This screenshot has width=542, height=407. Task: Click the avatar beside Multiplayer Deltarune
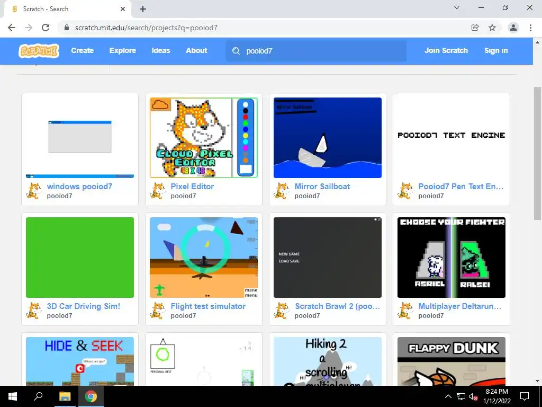(x=405, y=311)
